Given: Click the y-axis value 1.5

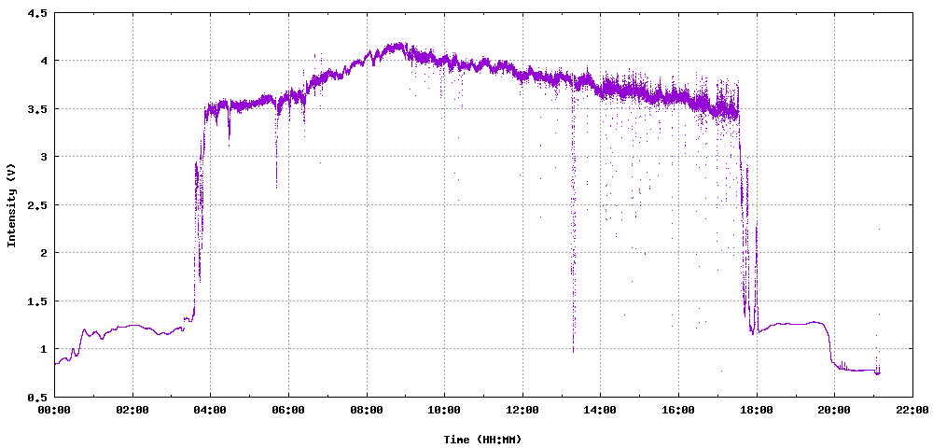Looking at the screenshot, I should click(37, 301).
